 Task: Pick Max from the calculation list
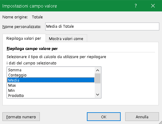point(51,85)
